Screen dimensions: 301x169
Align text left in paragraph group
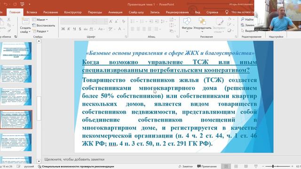(x=133, y=29)
